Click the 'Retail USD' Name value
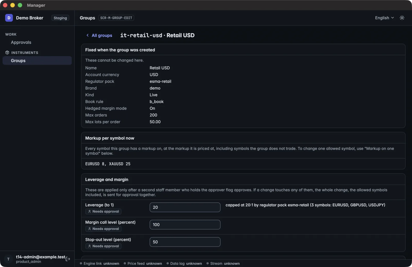 click(x=160, y=68)
